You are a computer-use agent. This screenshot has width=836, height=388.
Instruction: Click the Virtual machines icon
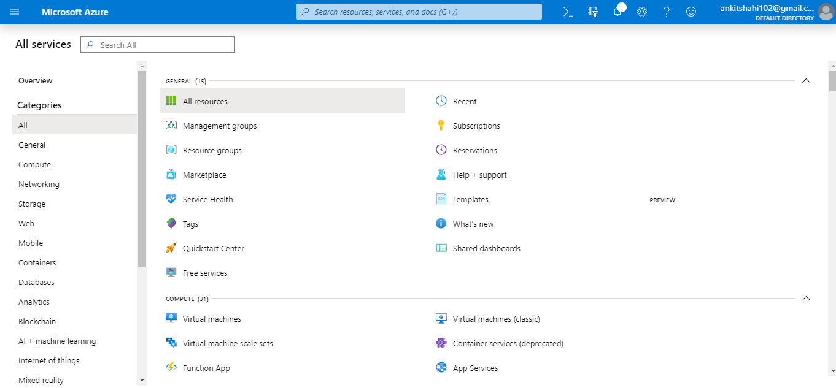[x=171, y=319]
